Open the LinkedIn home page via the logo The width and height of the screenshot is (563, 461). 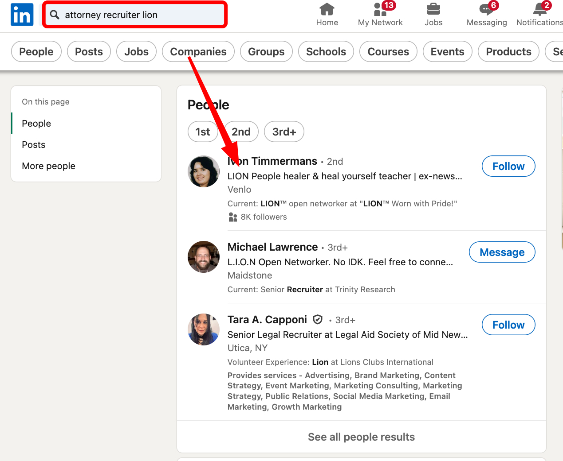tap(22, 14)
